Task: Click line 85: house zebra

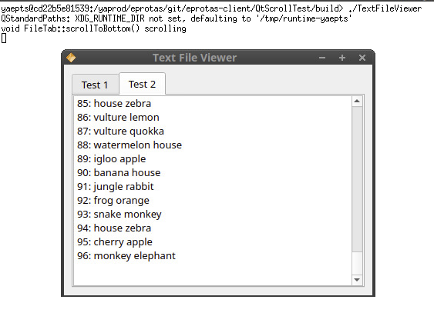Action: (x=114, y=104)
